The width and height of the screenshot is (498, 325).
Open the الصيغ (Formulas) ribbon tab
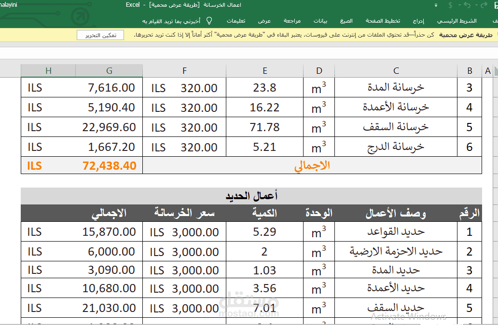[346, 21]
